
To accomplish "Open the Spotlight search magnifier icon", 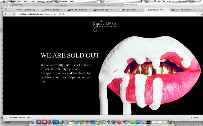I will 201,2.
